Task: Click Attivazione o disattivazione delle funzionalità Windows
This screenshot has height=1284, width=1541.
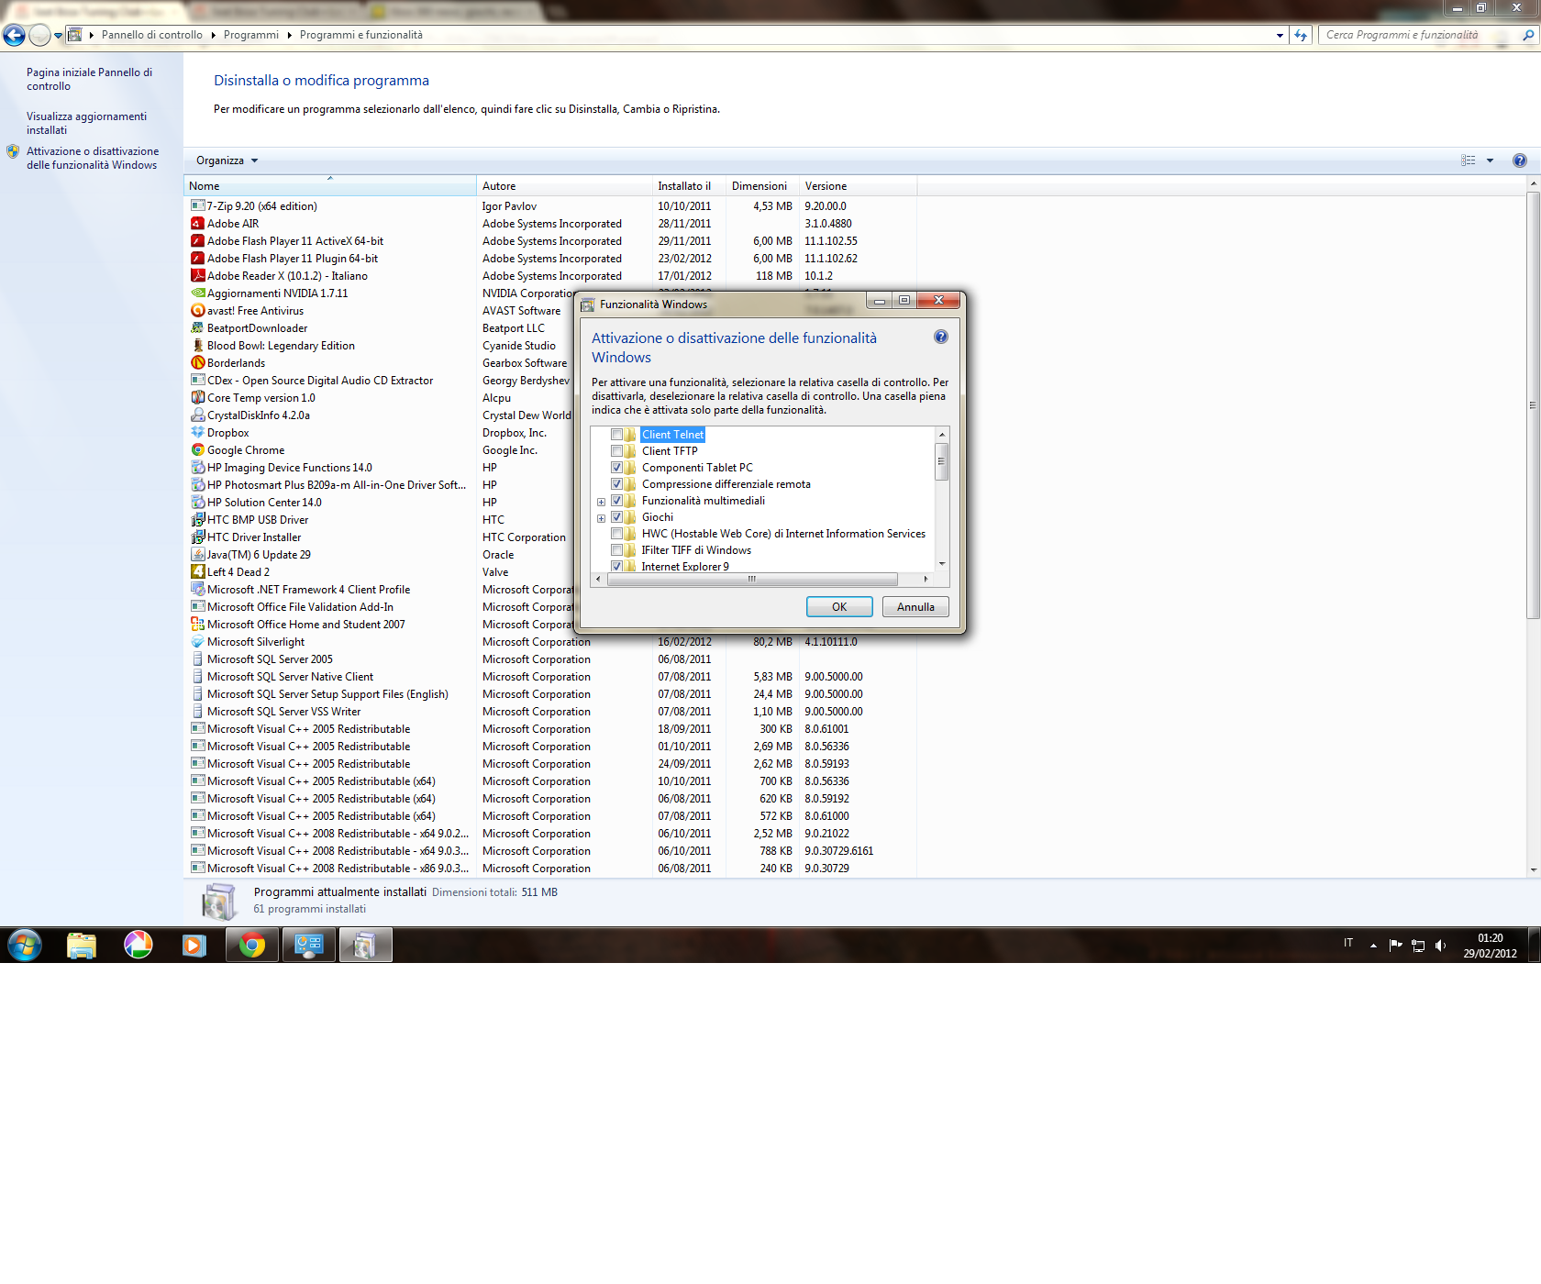Action: [x=92, y=158]
